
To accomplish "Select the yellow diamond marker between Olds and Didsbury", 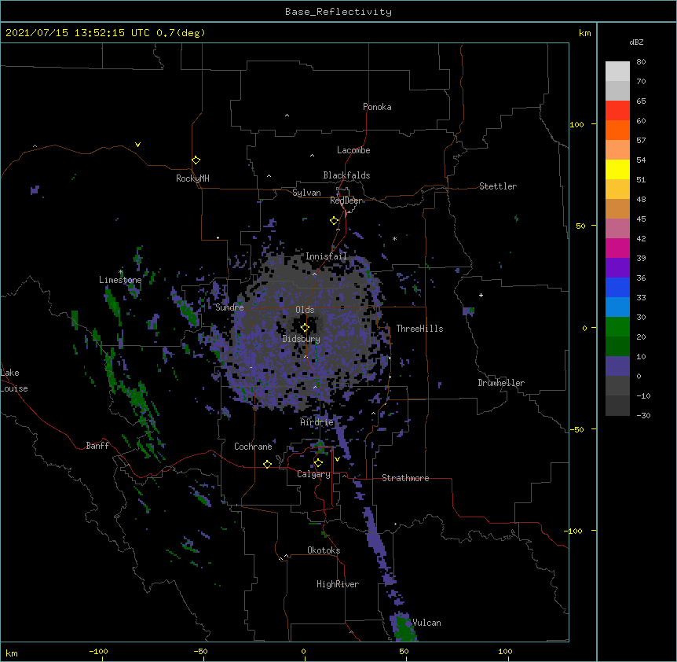I will click(305, 328).
